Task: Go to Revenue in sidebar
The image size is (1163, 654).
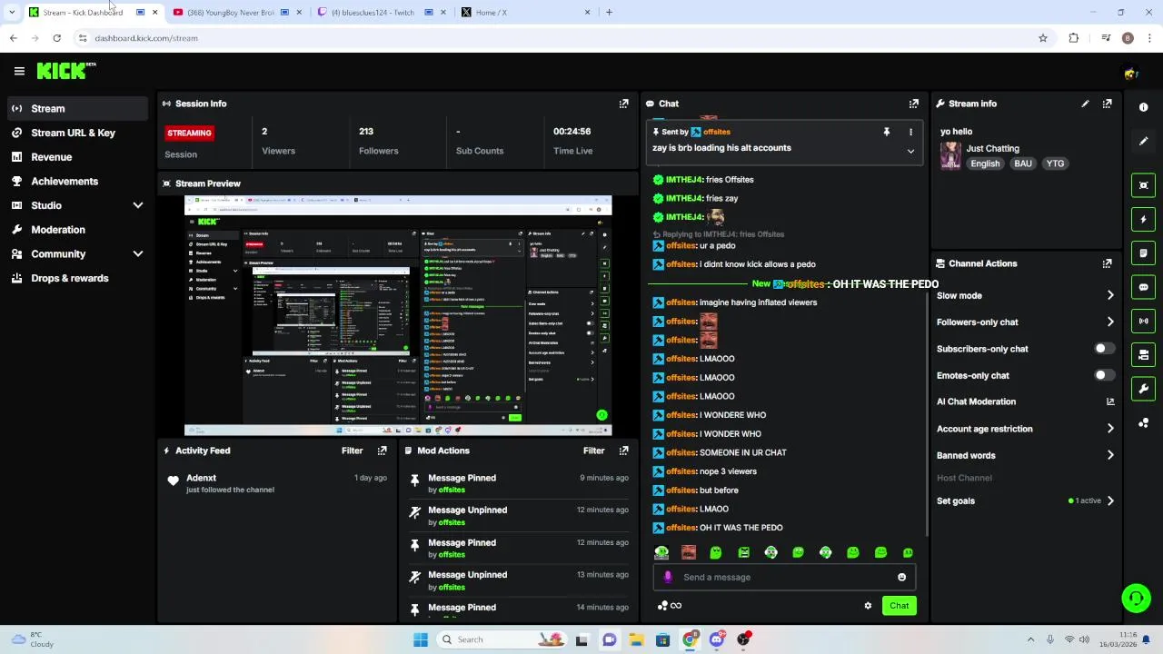Action: pyautogui.click(x=77, y=157)
